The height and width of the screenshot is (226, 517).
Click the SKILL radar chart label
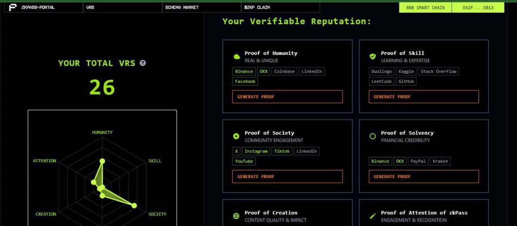pyautogui.click(x=155, y=161)
